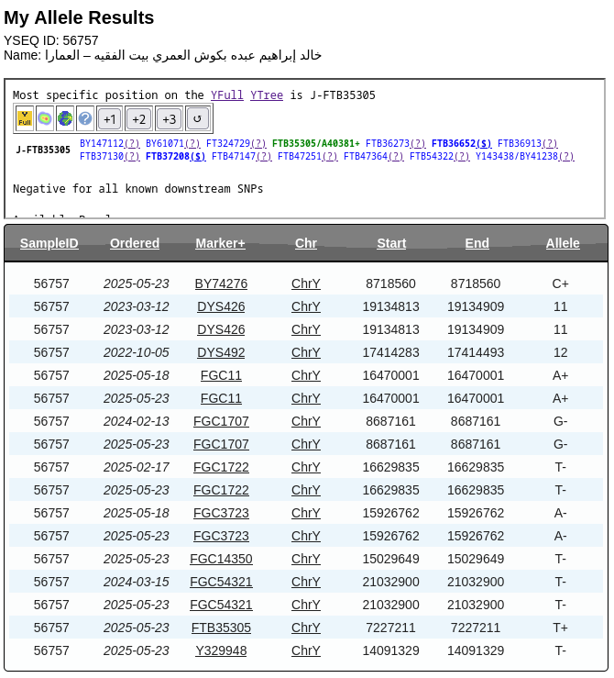Sort table by Start column
The image size is (614, 678).
click(x=391, y=243)
